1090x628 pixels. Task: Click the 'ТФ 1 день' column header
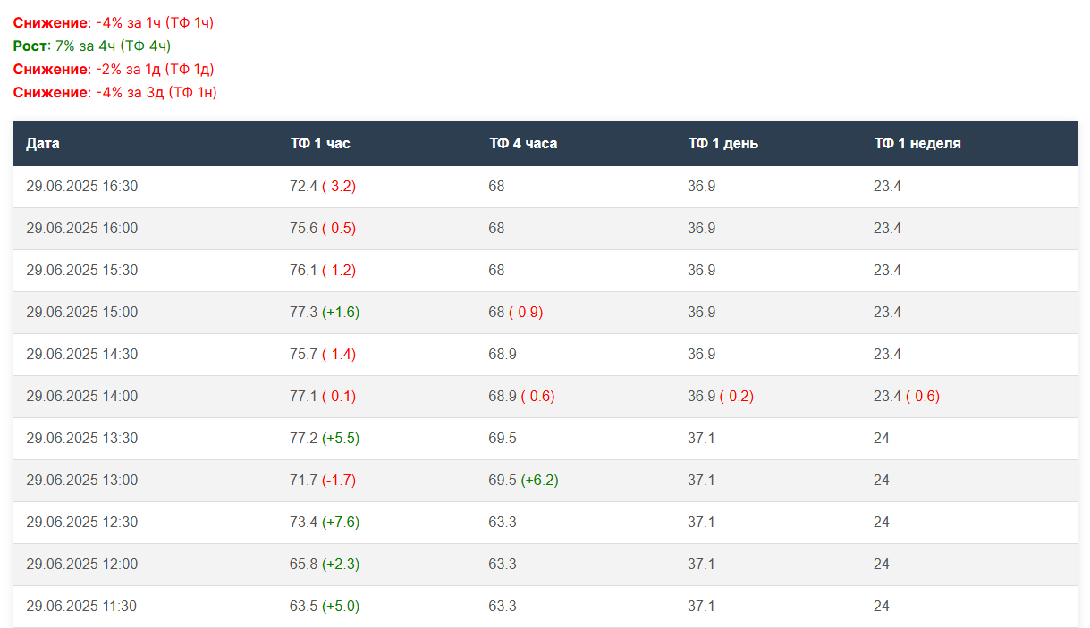click(x=723, y=143)
